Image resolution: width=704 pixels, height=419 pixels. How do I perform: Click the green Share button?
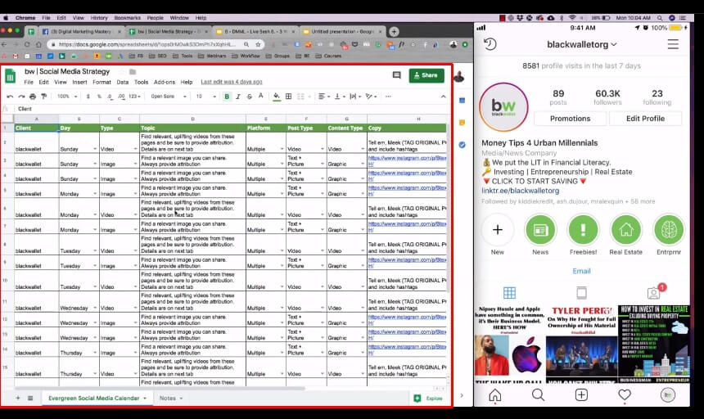point(426,75)
